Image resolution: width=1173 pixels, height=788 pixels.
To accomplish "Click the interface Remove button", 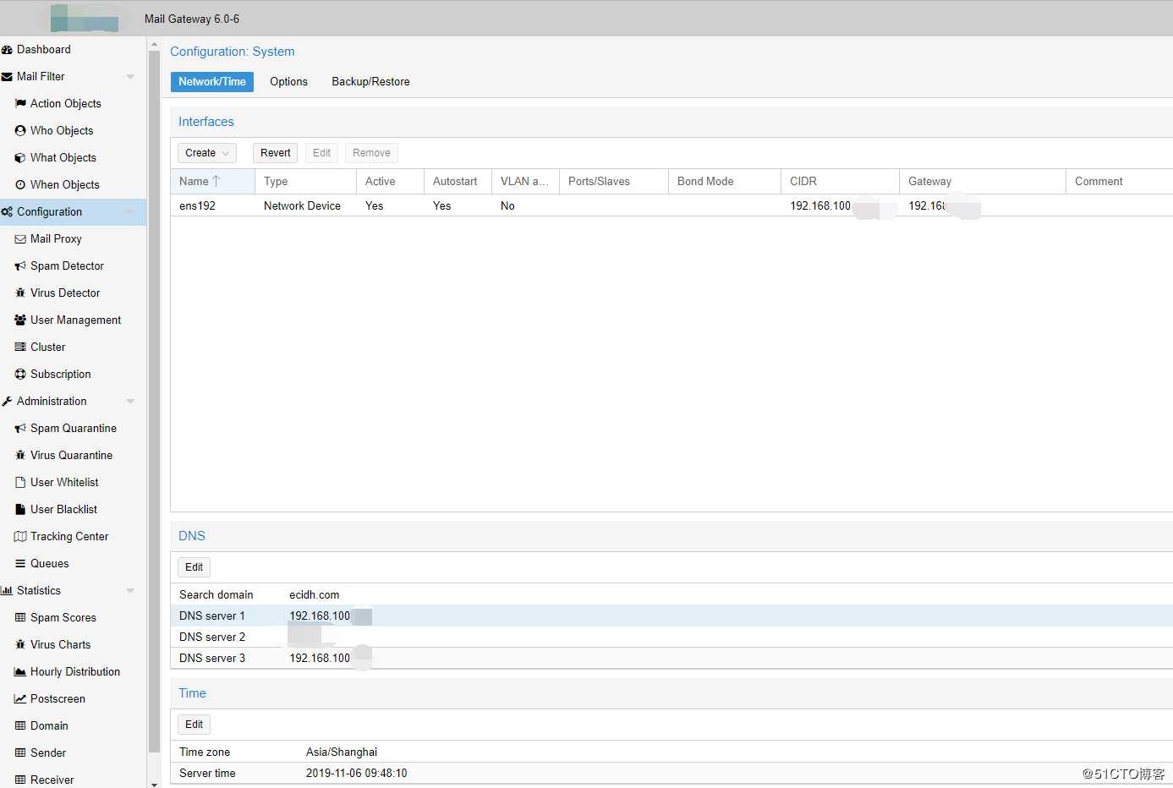I will (371, 153).
